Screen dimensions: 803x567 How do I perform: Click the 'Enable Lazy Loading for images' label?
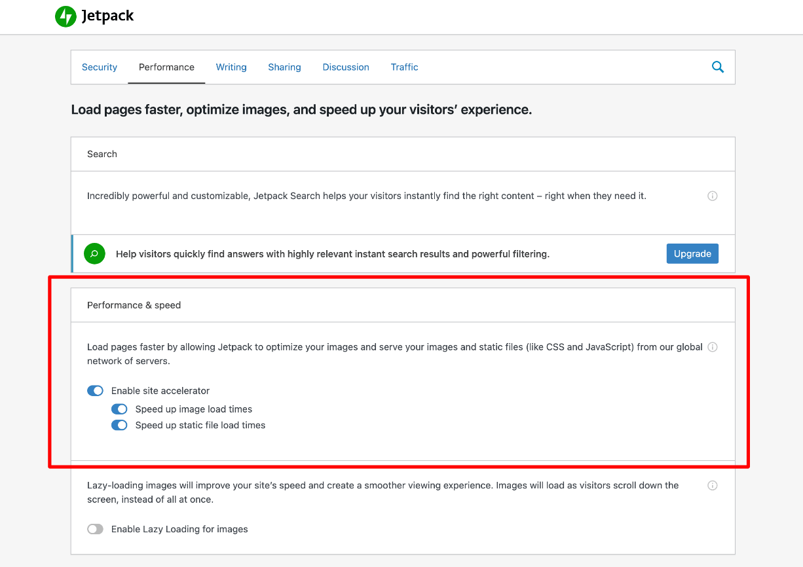pos(179,529)
